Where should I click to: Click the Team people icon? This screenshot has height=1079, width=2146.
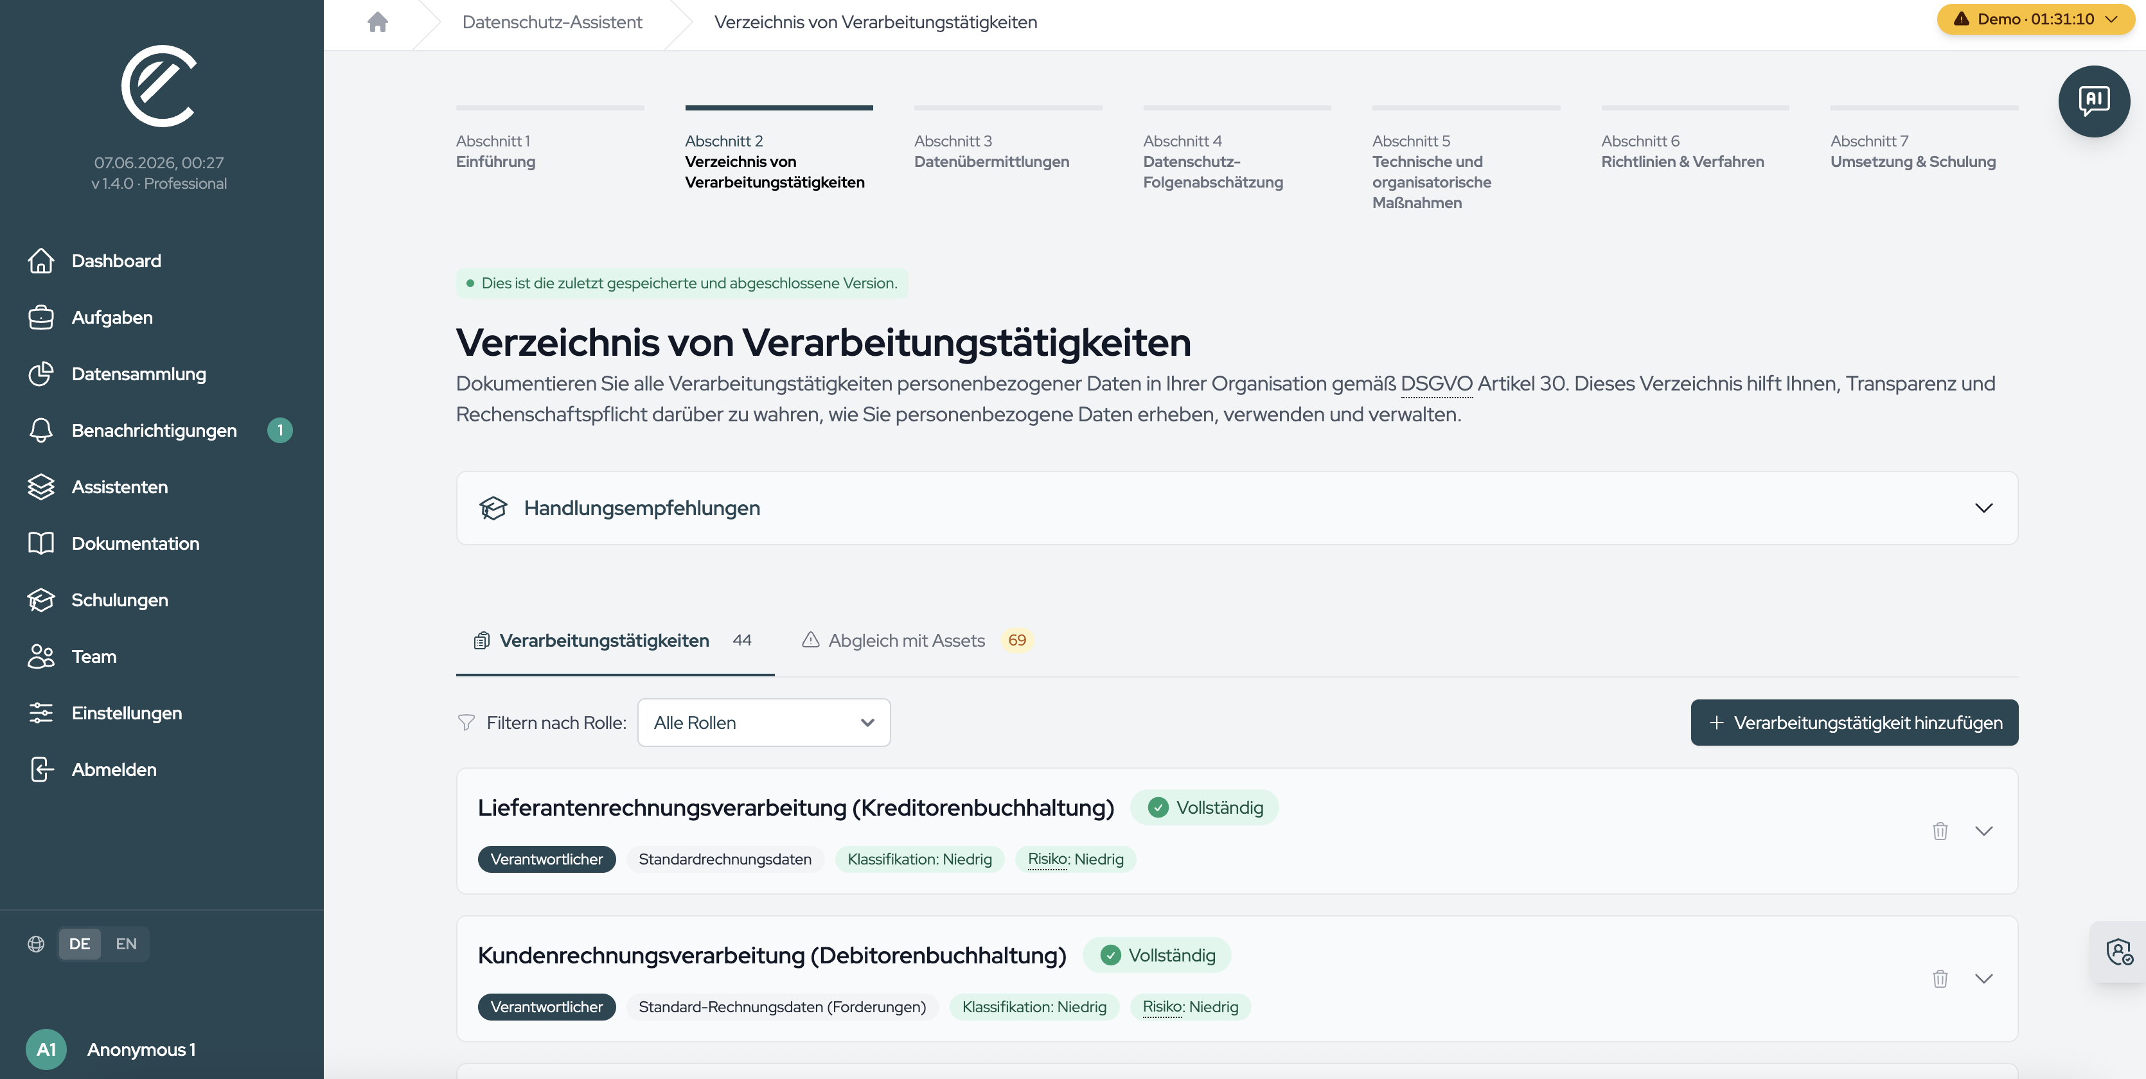click(41, 656)
